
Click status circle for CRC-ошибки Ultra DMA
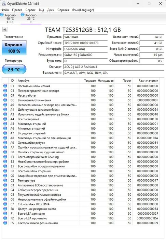[x=5, y=204]
